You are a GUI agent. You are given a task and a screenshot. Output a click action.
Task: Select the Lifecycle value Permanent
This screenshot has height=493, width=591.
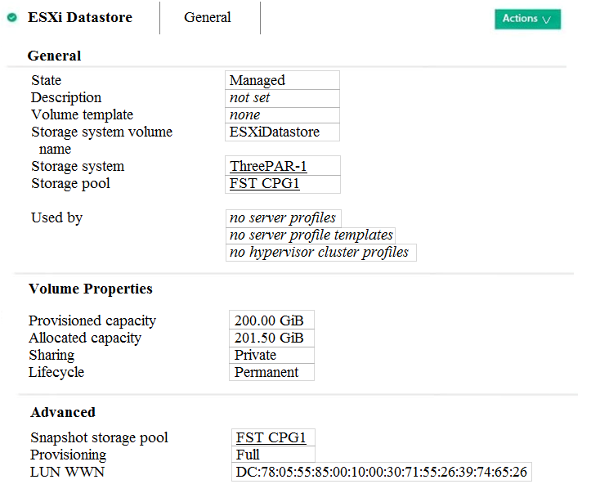pyautogui.click(x=266, y=372)
